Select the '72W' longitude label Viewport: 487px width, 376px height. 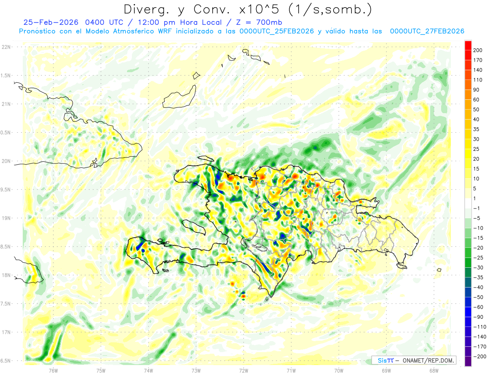click(243, 370)
